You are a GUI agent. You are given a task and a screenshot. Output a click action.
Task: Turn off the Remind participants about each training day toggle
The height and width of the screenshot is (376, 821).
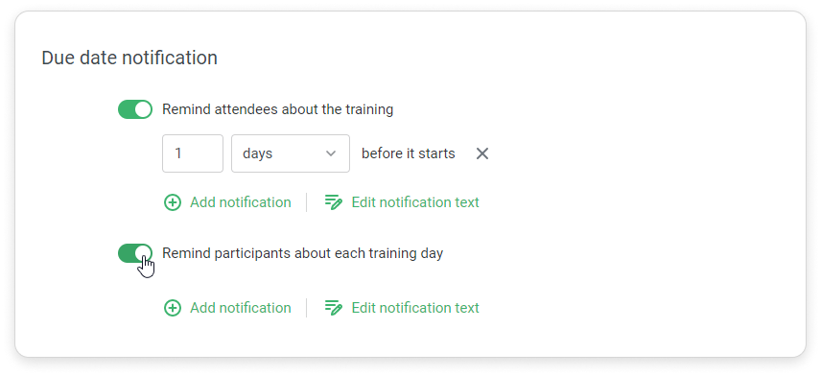(135, 253)
